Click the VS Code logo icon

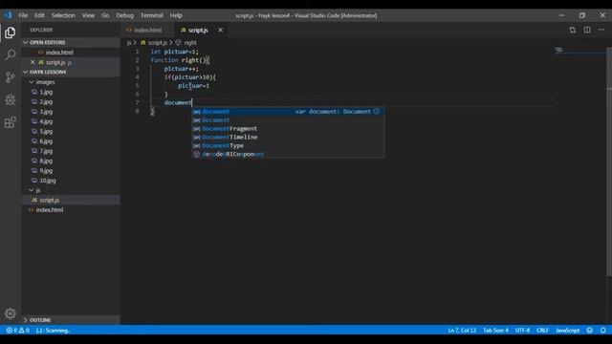click(x=9, y=15)
